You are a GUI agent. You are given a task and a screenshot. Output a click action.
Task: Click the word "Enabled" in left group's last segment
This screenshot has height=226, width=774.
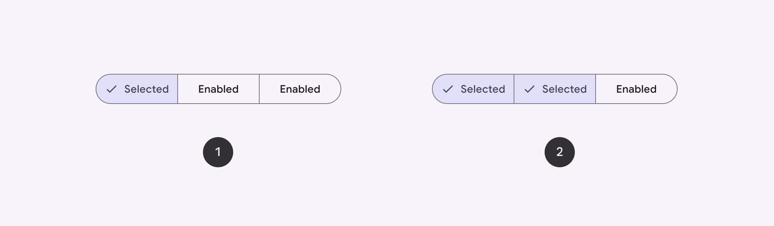pyautogui.click(x=300, y=89)
